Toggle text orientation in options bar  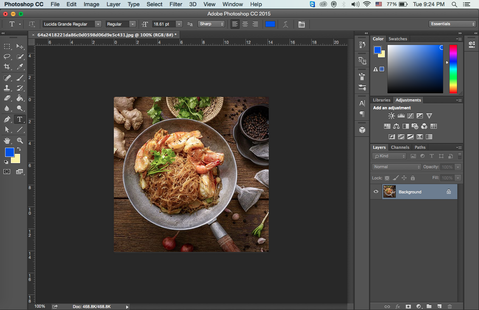[32, 24]
